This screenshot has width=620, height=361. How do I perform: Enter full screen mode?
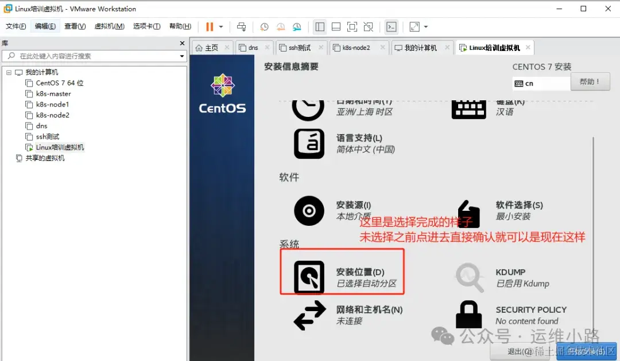(352, 26)
